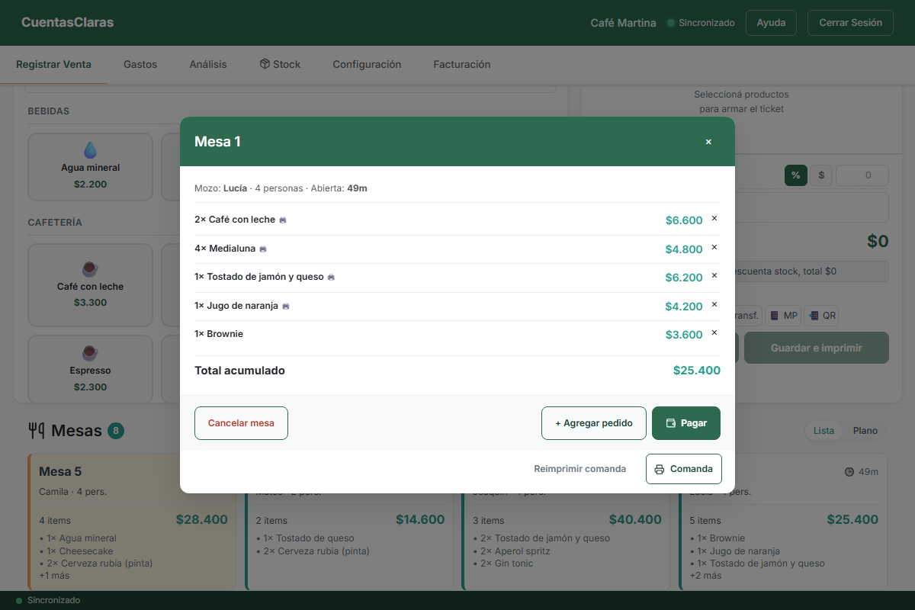
Task: Open the Análisis tab
Action: (x=208, y=65)
